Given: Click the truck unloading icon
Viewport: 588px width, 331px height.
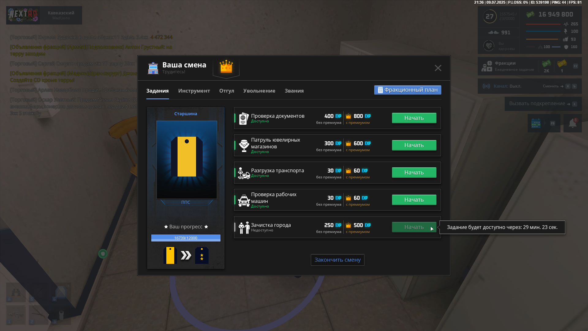Looking at the screenshot, I should (244, 173).
